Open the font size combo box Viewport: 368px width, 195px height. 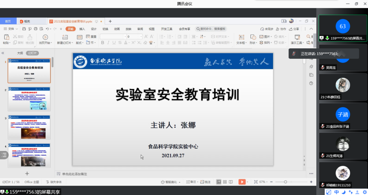[x=134, y=37]
